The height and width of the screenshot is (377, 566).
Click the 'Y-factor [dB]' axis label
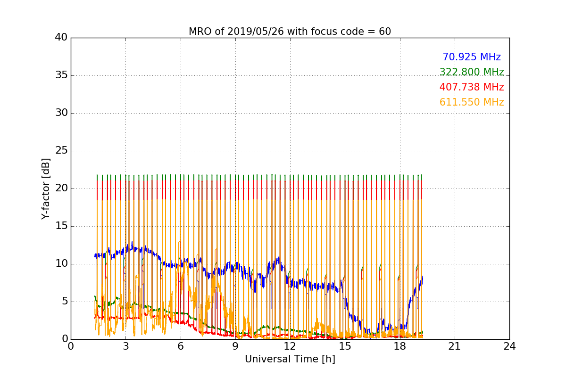[x=46, y=188]
